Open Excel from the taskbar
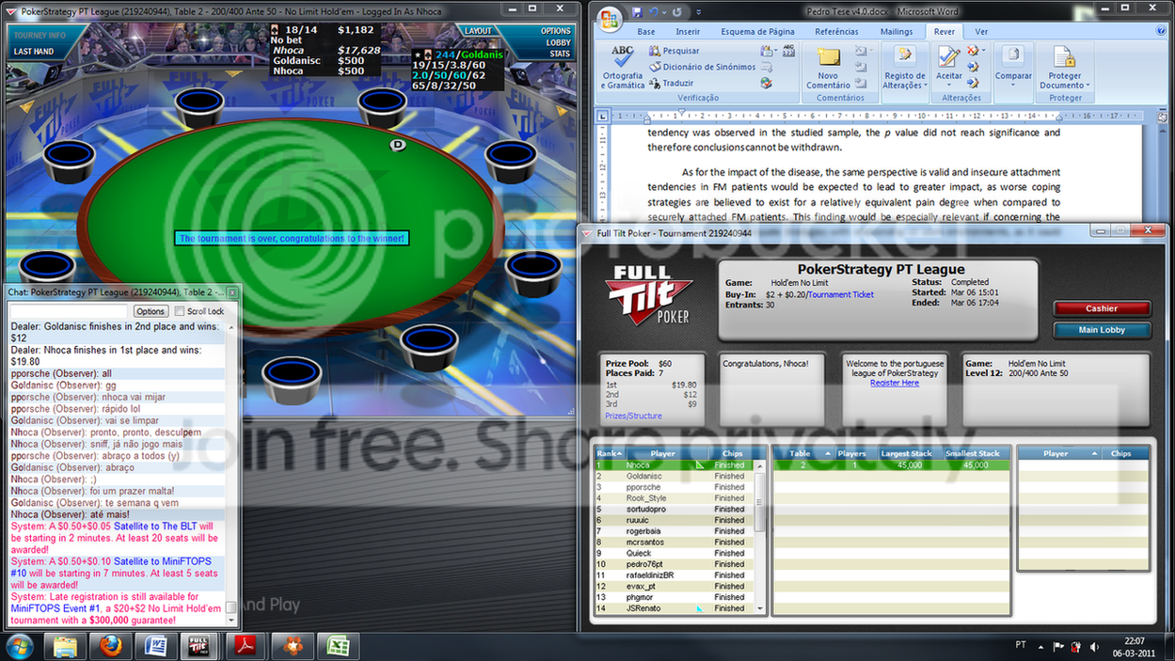1175x661 pixels. tap(338, 646)
